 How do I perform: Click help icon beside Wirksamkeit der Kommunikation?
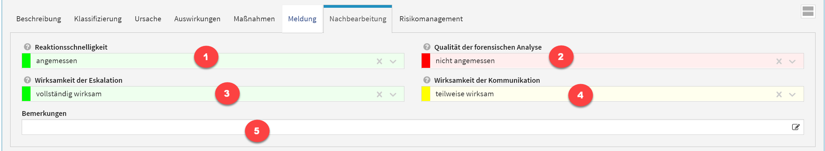(427, 80)
